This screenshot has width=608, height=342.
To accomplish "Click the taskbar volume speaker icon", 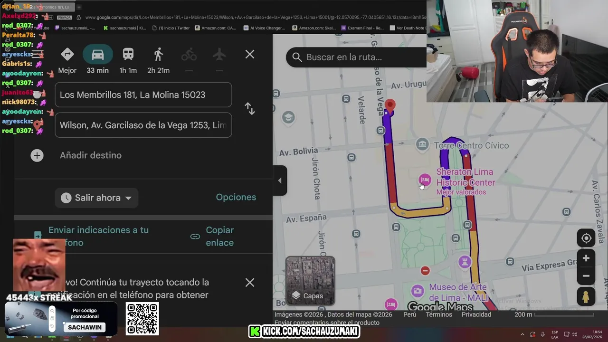I will (x=574, y=334).
